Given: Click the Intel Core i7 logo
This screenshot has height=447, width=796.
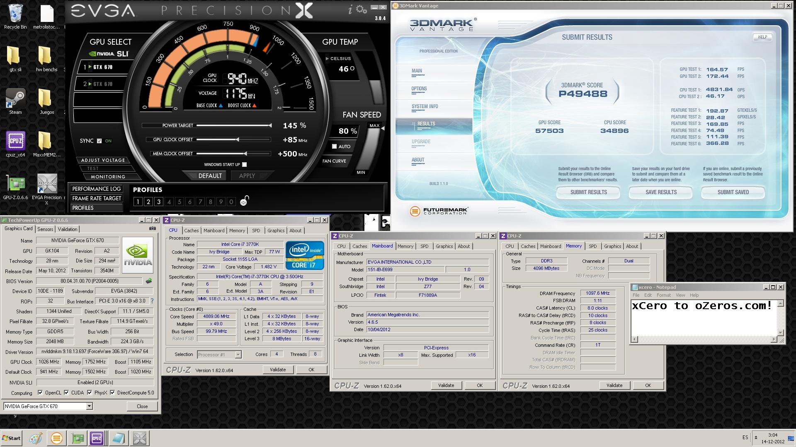Looking at the screenshot, I should 305,255.
